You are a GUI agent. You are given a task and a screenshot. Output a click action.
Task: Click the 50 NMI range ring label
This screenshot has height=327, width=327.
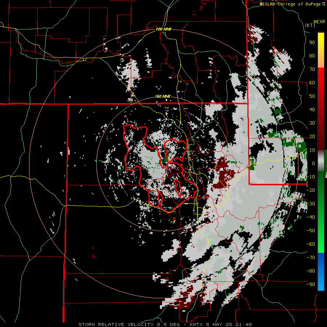163,96
